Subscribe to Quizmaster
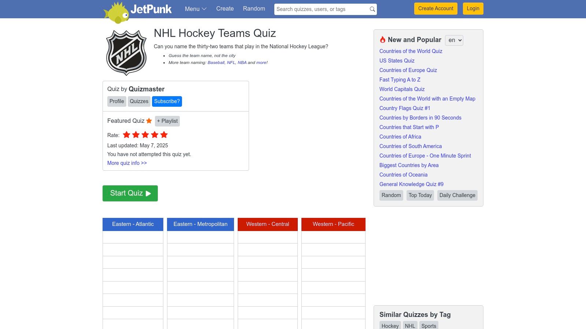 167,101
